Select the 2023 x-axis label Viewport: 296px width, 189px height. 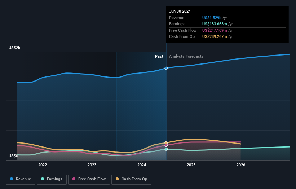(x=92, y=165)
